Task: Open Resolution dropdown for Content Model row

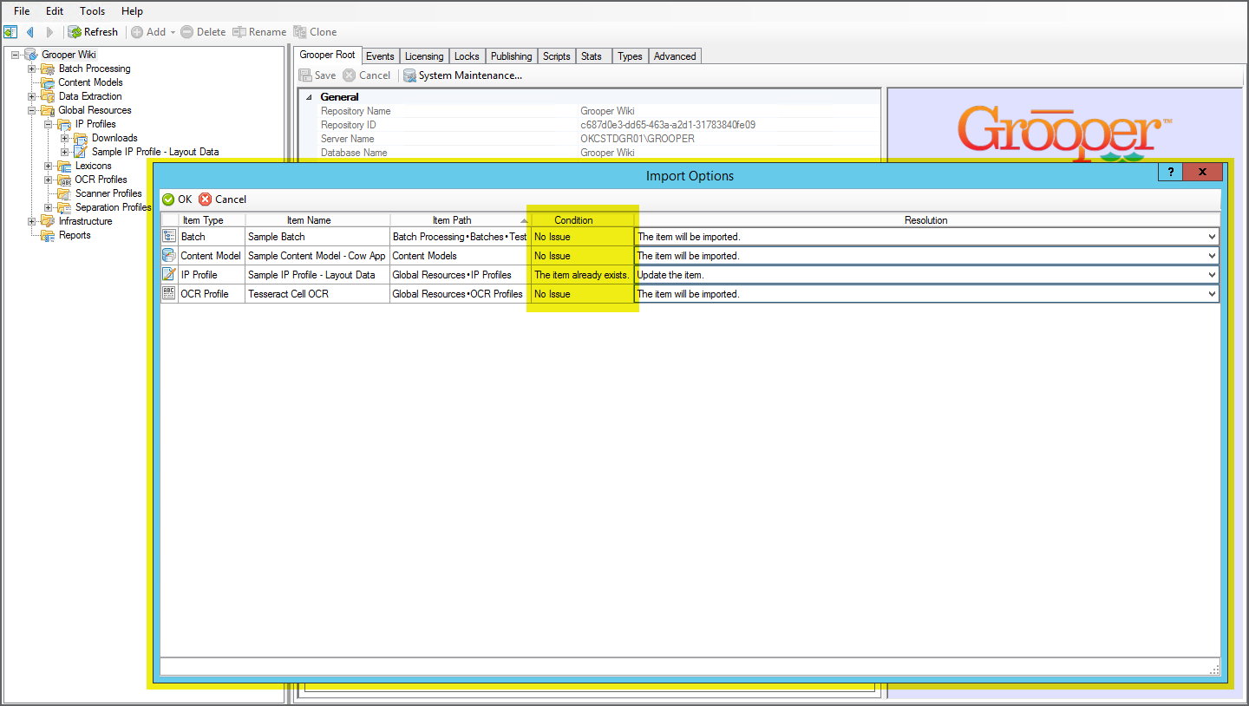Action: coord(1212,256)
